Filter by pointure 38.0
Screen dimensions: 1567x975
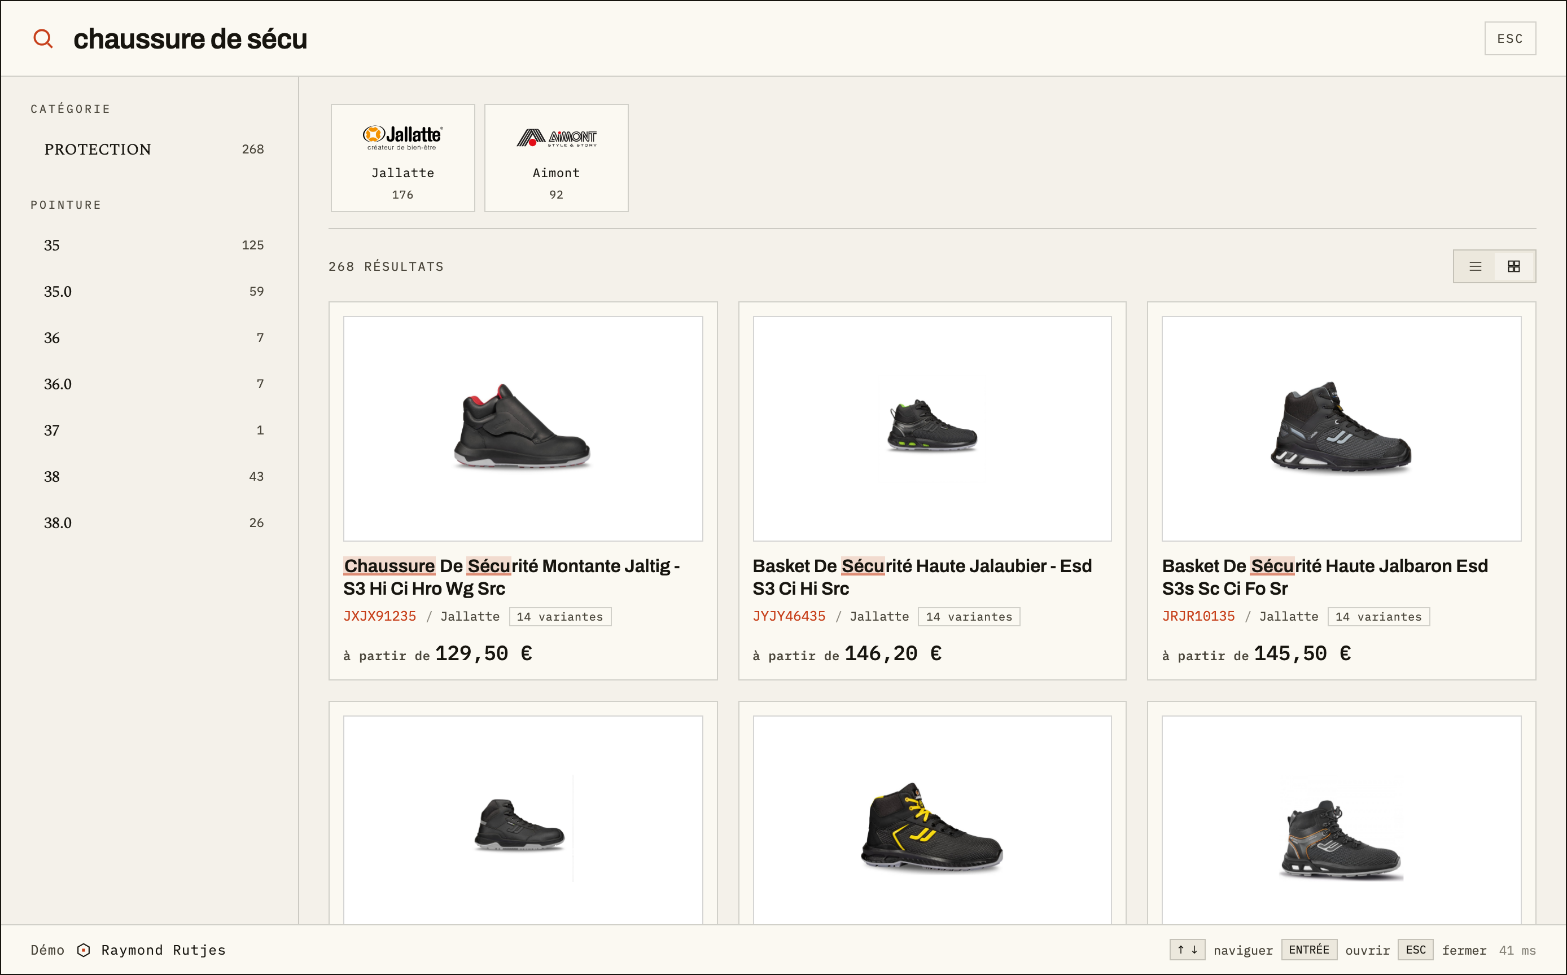[154, 523]
